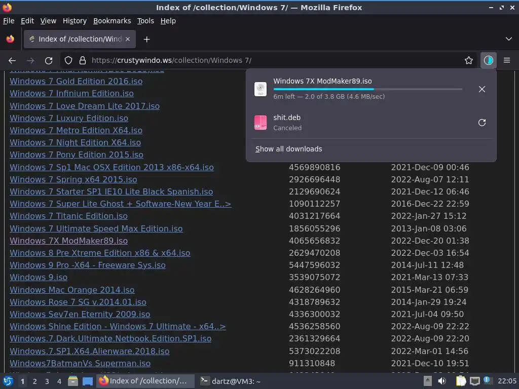This screenshot has width=519, height=389.
Task: Go back to the previous page
Action: coord(12,61)
